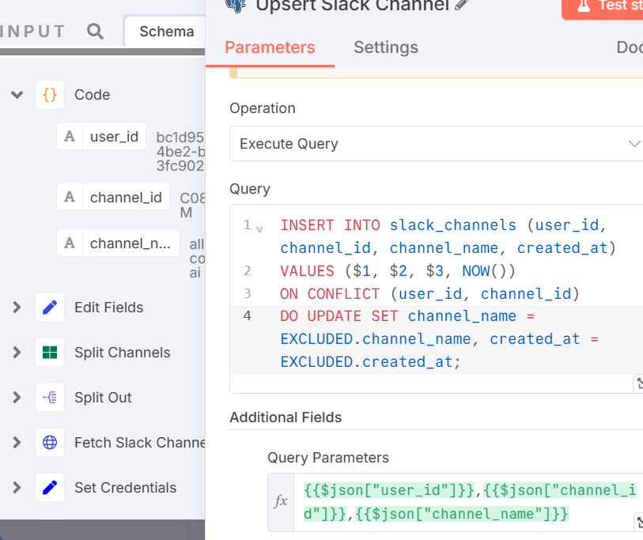Collapse the Code node tree
Screen dimensions: 643x540
(17, 95)
